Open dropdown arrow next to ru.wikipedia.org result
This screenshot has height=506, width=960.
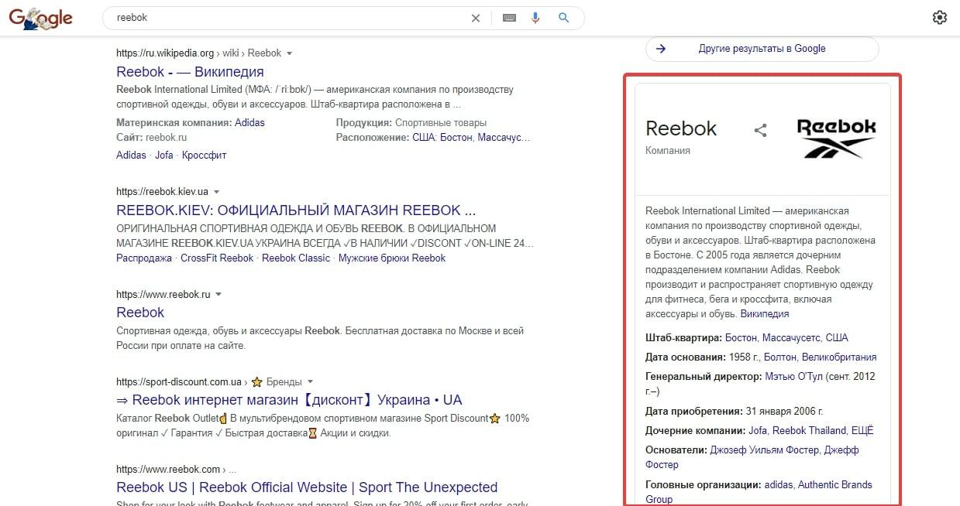click(x=289, y=53)
